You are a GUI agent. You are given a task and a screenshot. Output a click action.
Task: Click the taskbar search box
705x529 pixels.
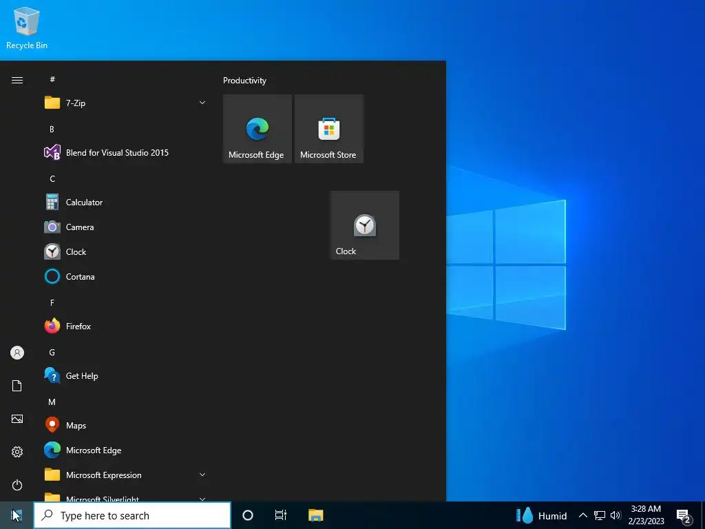[132, 515]
